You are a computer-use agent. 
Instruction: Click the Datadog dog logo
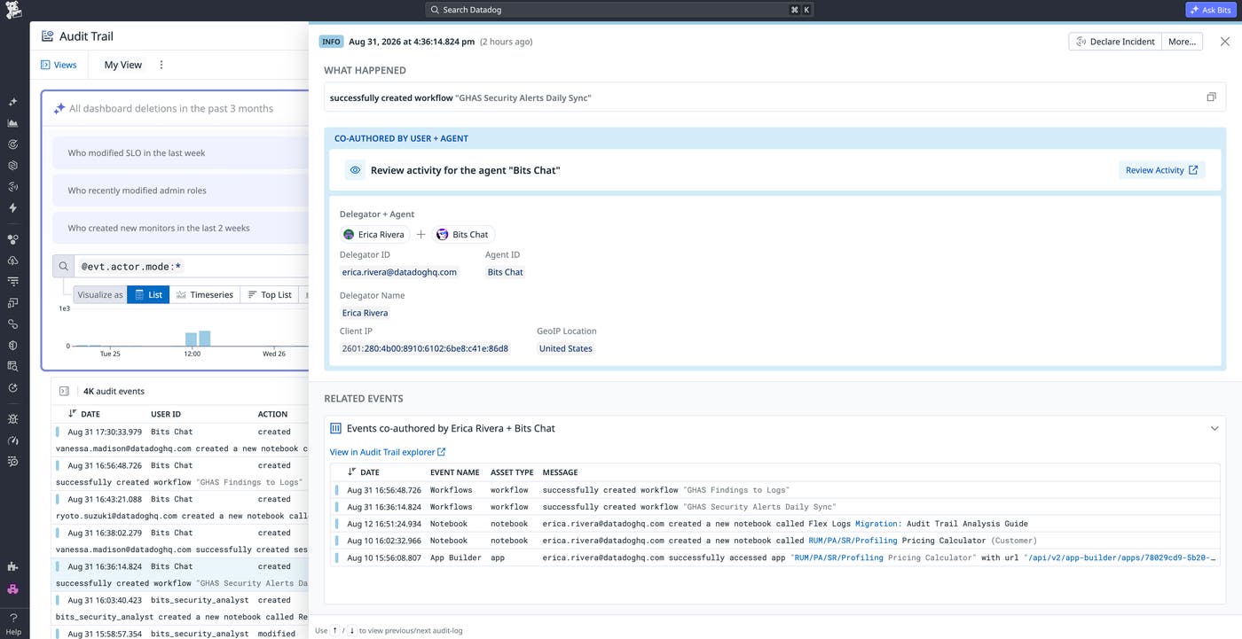point(12,12)
